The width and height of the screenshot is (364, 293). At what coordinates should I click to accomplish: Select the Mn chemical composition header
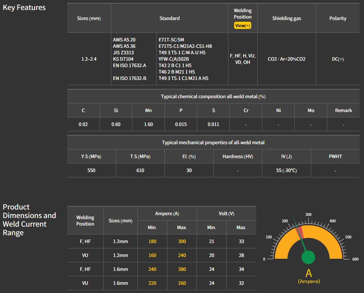tap(148, 111)
